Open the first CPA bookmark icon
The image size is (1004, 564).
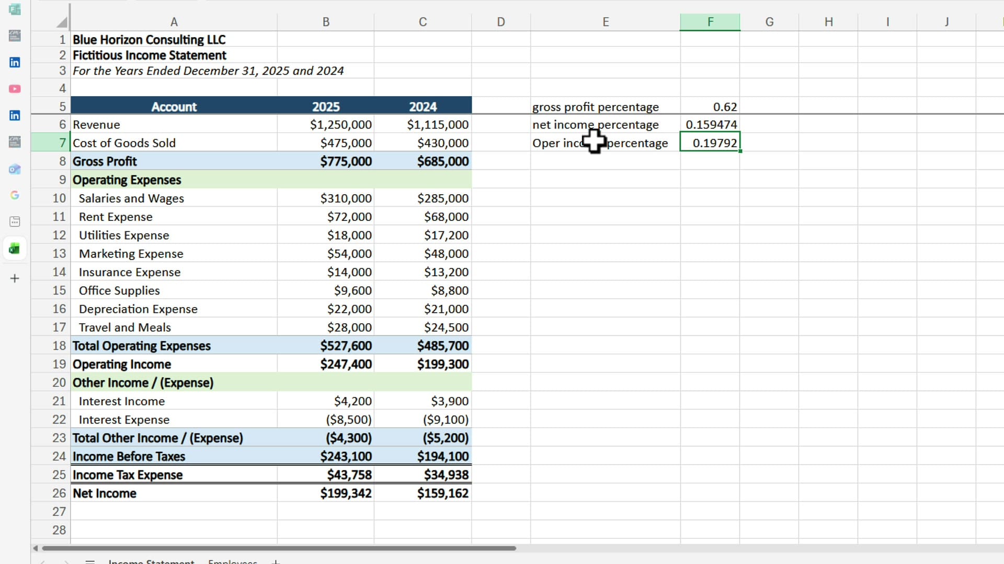click(15, 36)
